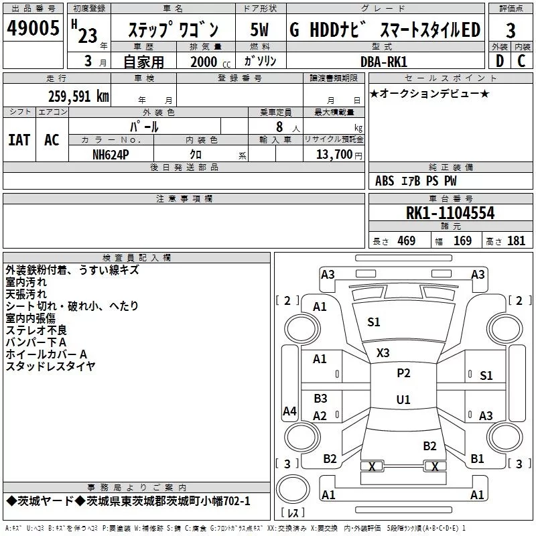Select the P2 mark on the car roof
The height and width of the screenshot is (536, 536).
(x=403, y=373)
